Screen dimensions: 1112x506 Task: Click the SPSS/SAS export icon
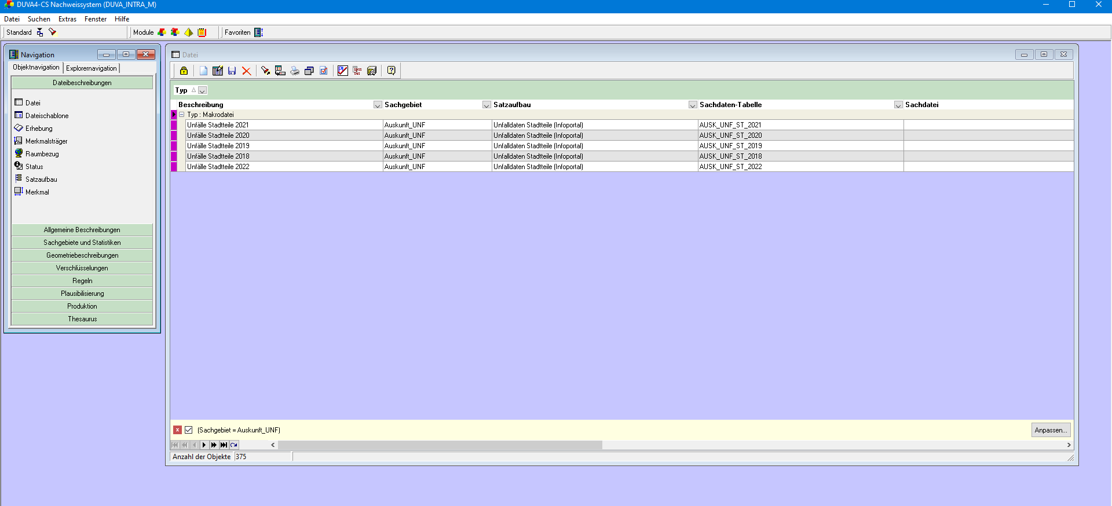pyautogui.click(x=357, y=71)
